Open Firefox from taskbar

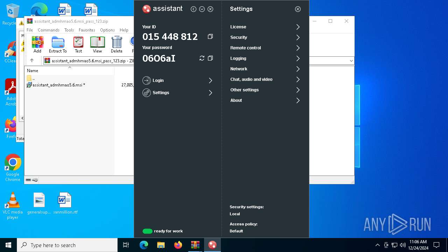(178, 245)
